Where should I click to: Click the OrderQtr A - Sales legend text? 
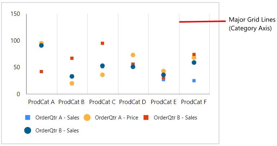57,118
